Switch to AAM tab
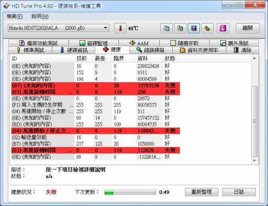 [139, 43]
